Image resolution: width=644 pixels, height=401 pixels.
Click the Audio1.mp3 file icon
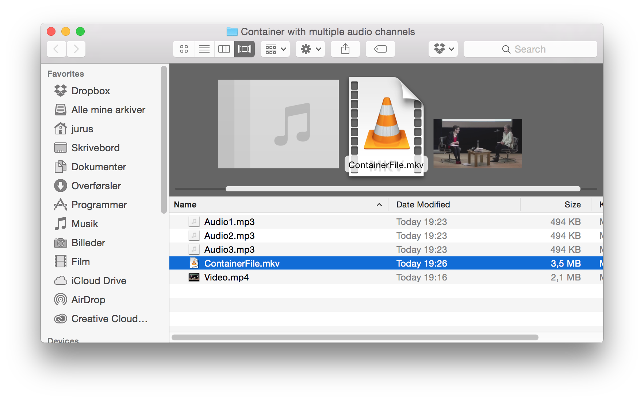194,222
